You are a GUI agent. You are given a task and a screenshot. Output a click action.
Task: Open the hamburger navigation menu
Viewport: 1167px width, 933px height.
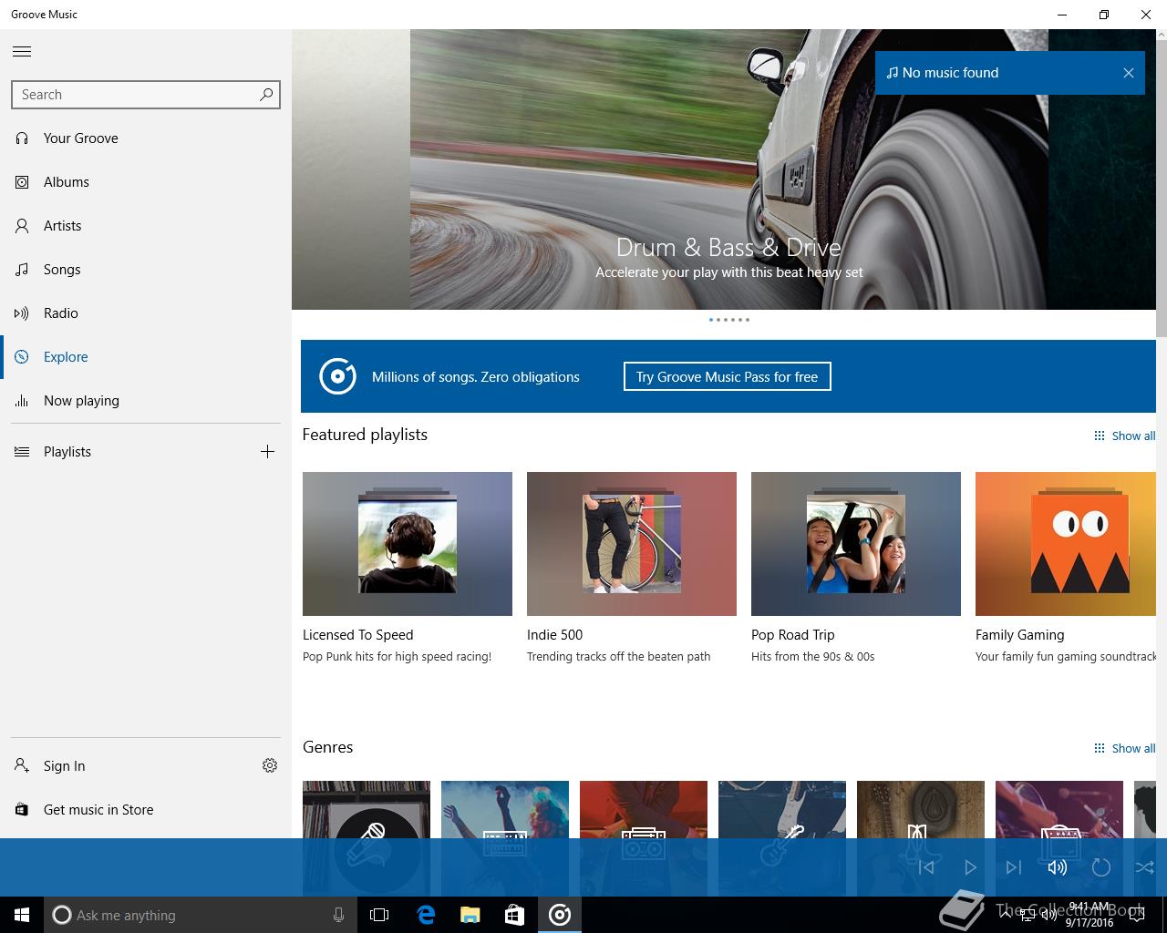[x=22, y=52]
